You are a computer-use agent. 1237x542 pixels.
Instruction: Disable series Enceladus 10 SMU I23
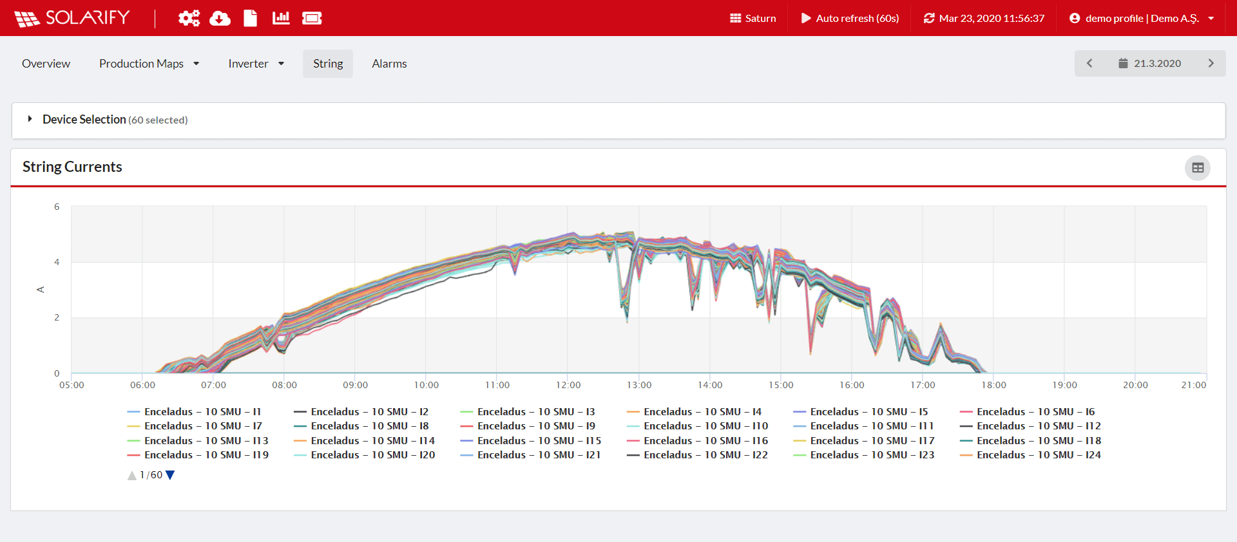click(x=864, y=455)
